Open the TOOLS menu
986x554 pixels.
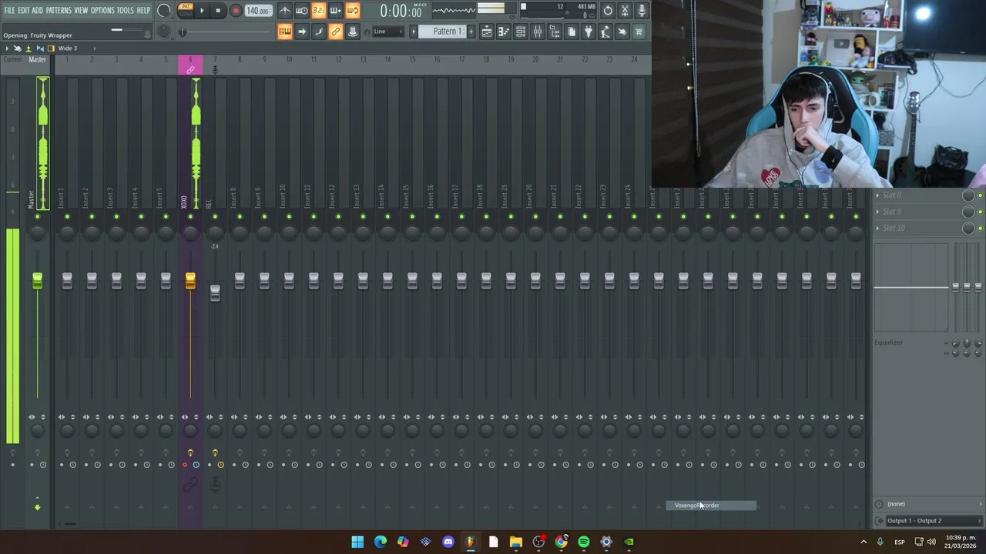[x=126, y=11]
